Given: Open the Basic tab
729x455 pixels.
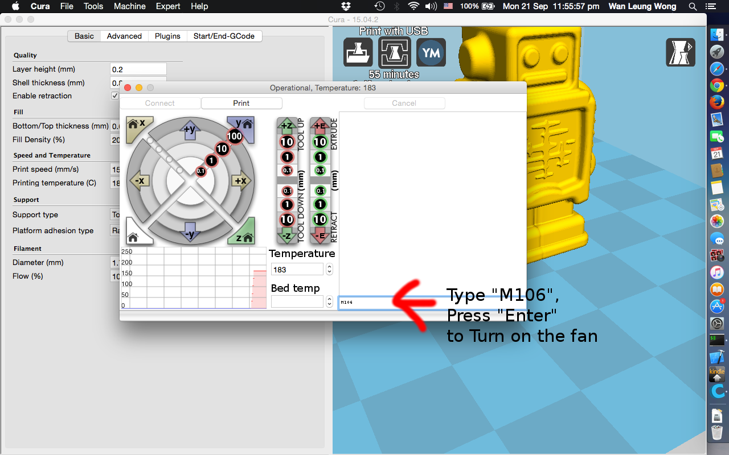Looking at the screenshot, I should click(x=84, y=36).
